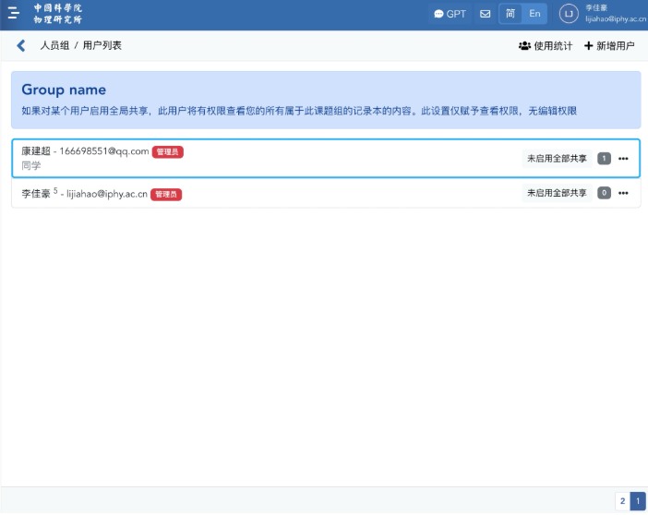
Task: Open the three-dot menu for 李佳豪
Action: 623,193
